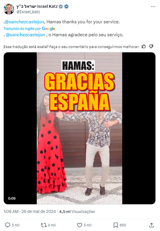160x231 pixels.
Task: Click the thumbs up translation feedback icon
Action: click(144, 47)
